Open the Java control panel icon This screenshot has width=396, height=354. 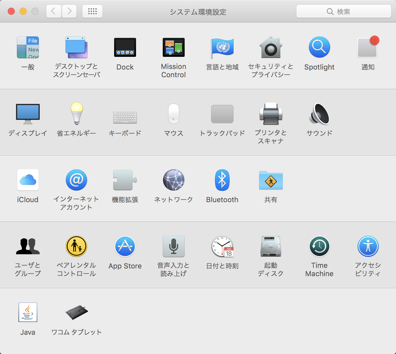(28, 312)
